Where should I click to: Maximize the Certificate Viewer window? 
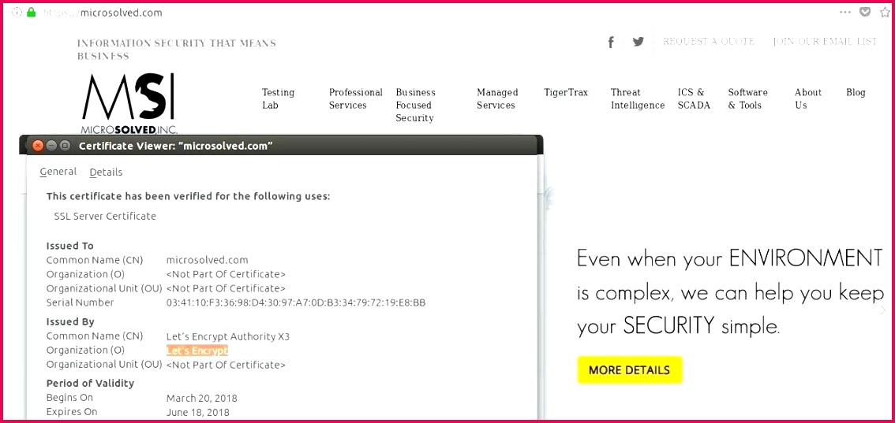65,146
